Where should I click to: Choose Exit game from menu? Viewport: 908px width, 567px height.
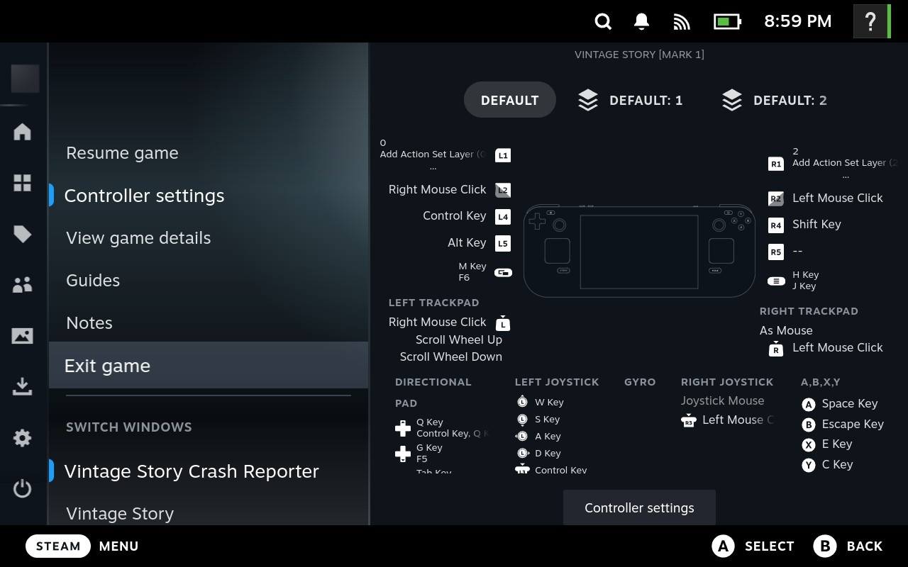point(107,366)
